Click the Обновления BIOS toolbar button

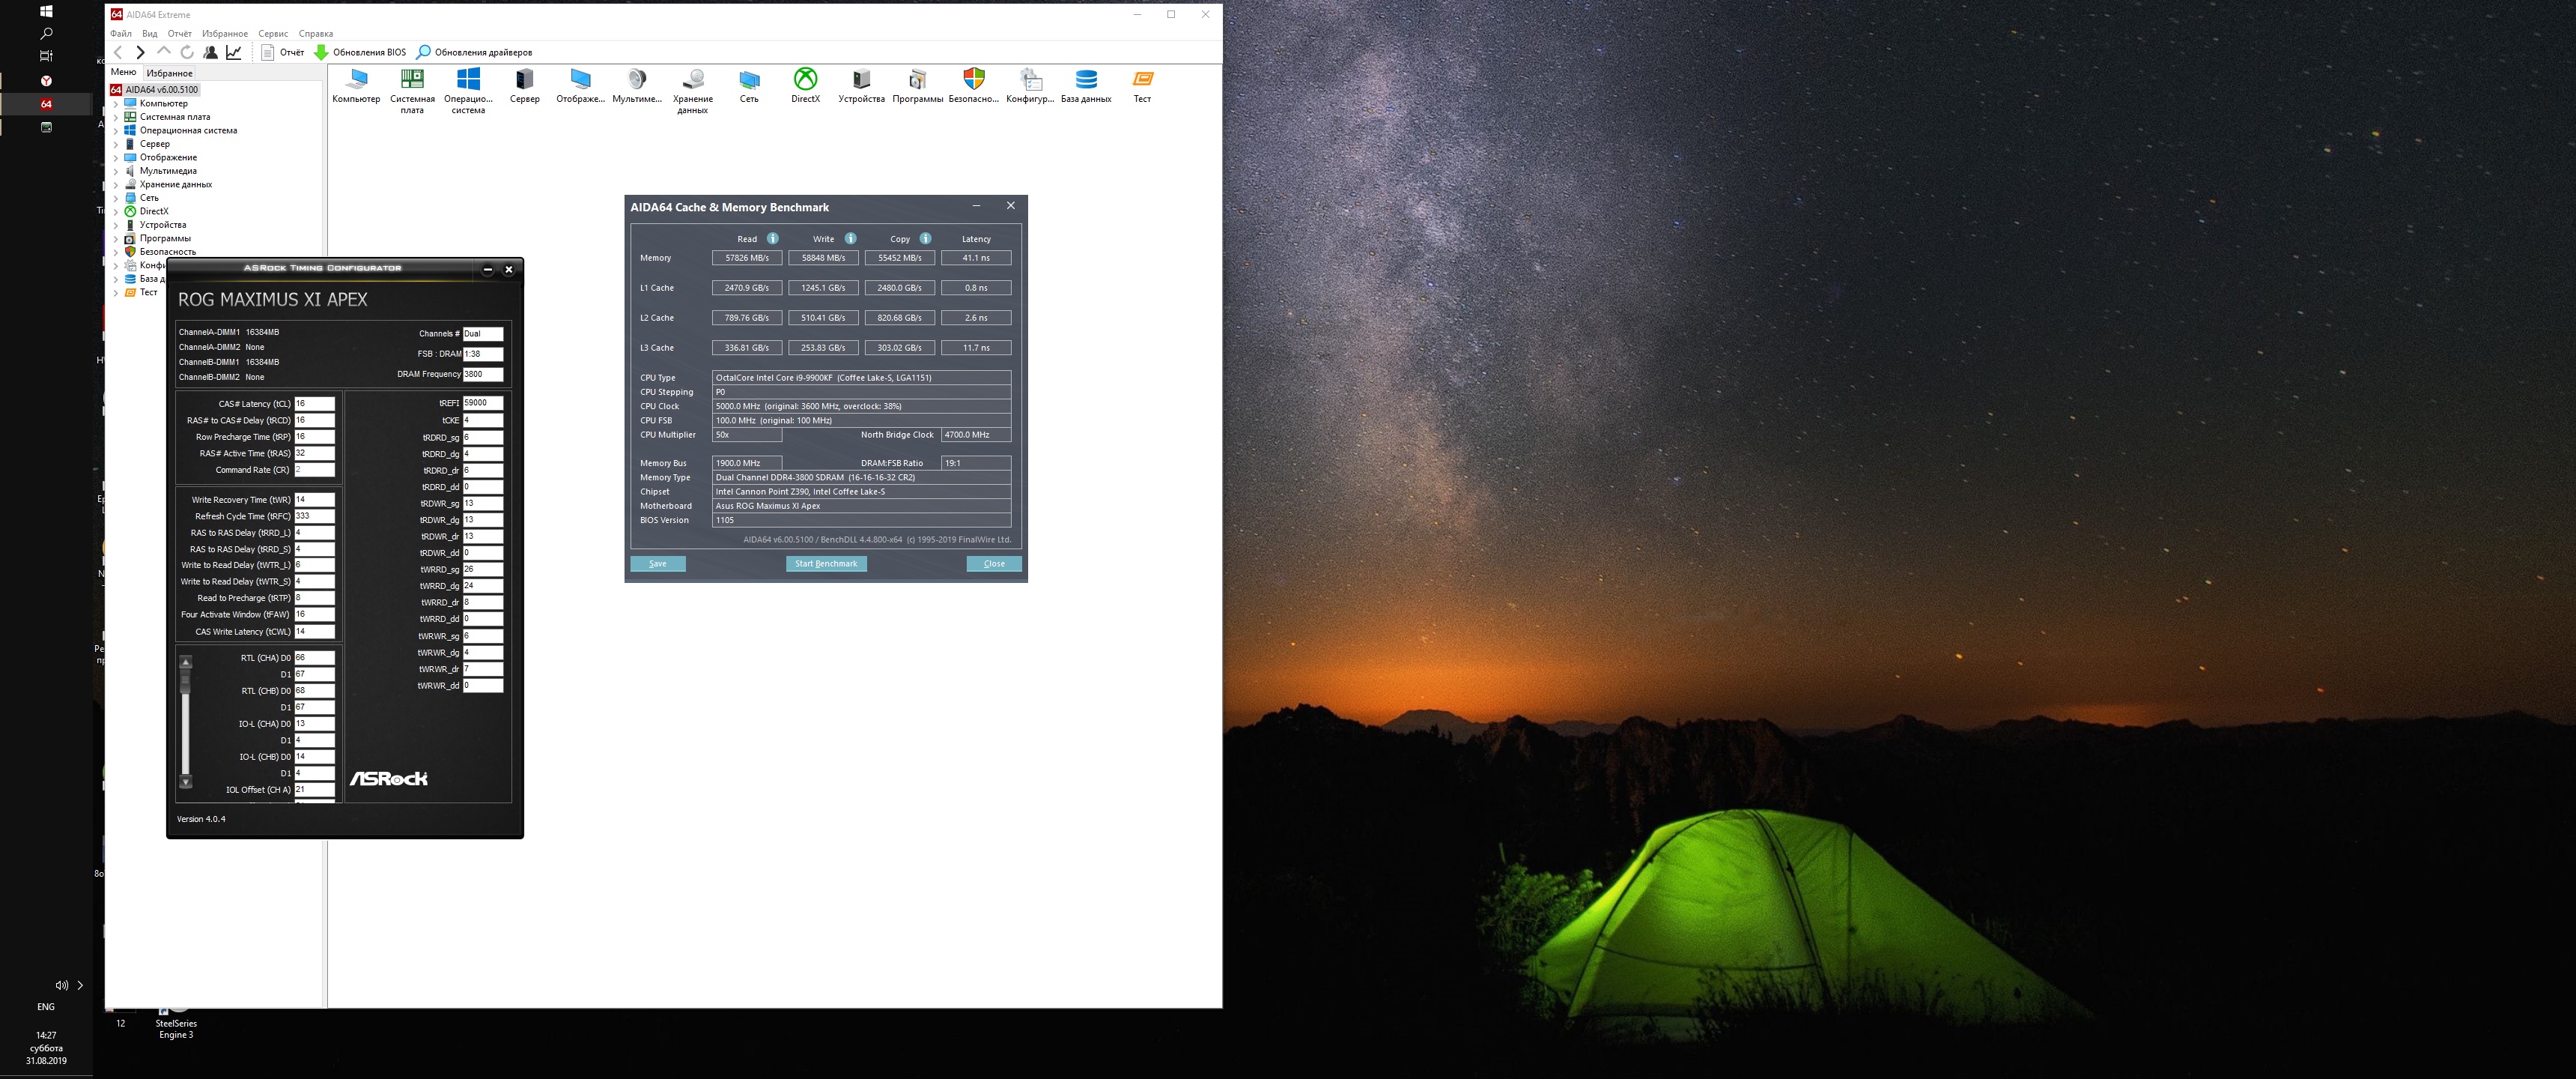click(x=360, y=52)
